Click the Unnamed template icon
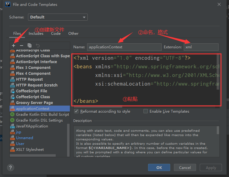229x177 pixels. pos(12,138)
